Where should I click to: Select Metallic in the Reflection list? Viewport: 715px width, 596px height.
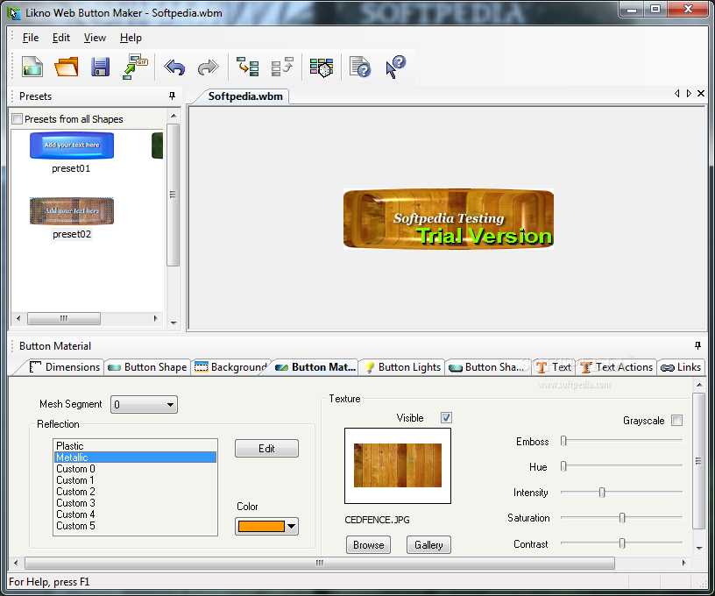136,457
